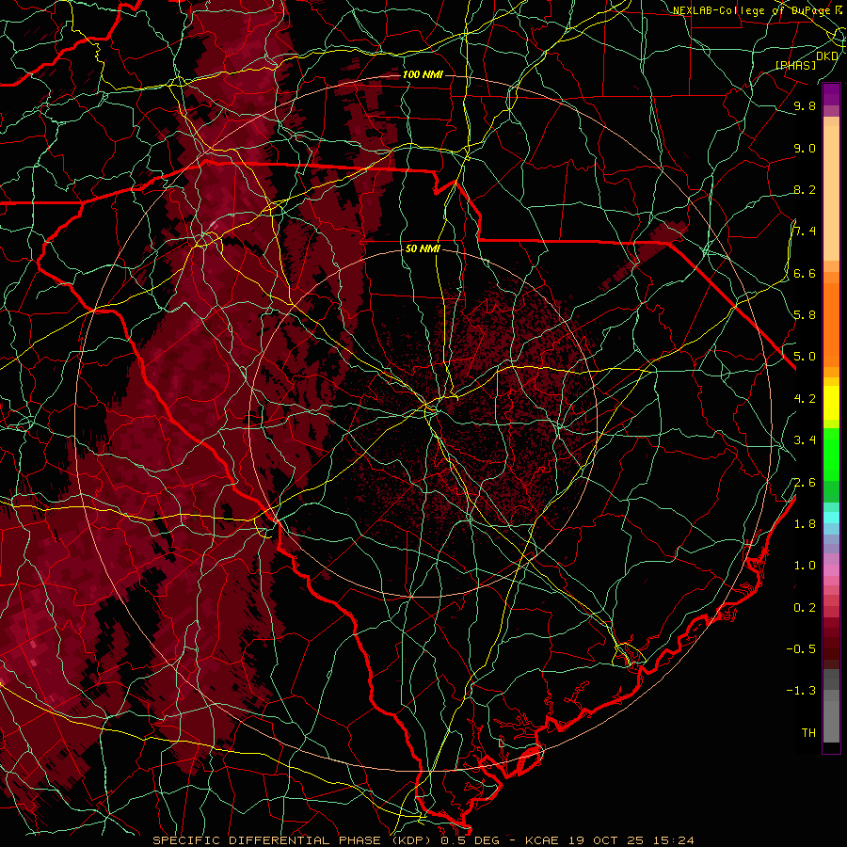The image size is (847, 847).
Task: Click the arrow logo beside DuPage text
Action: (x=838, y=9)
